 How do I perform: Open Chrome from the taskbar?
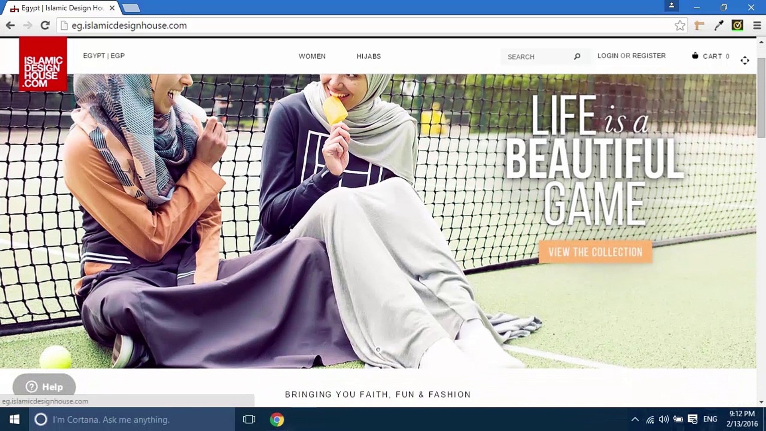276,419
